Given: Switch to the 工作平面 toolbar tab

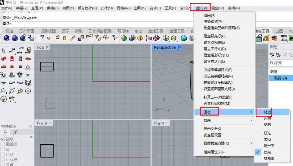Looking at the screenshot, I should (27, 31).
